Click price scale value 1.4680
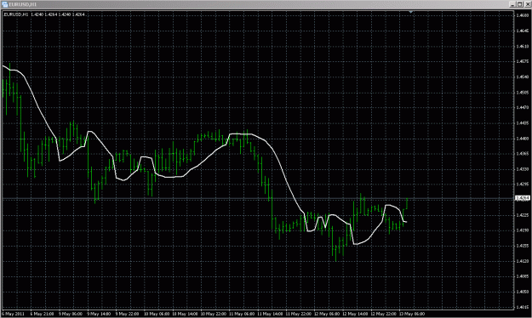532x318 pixels. pos(522,15)
